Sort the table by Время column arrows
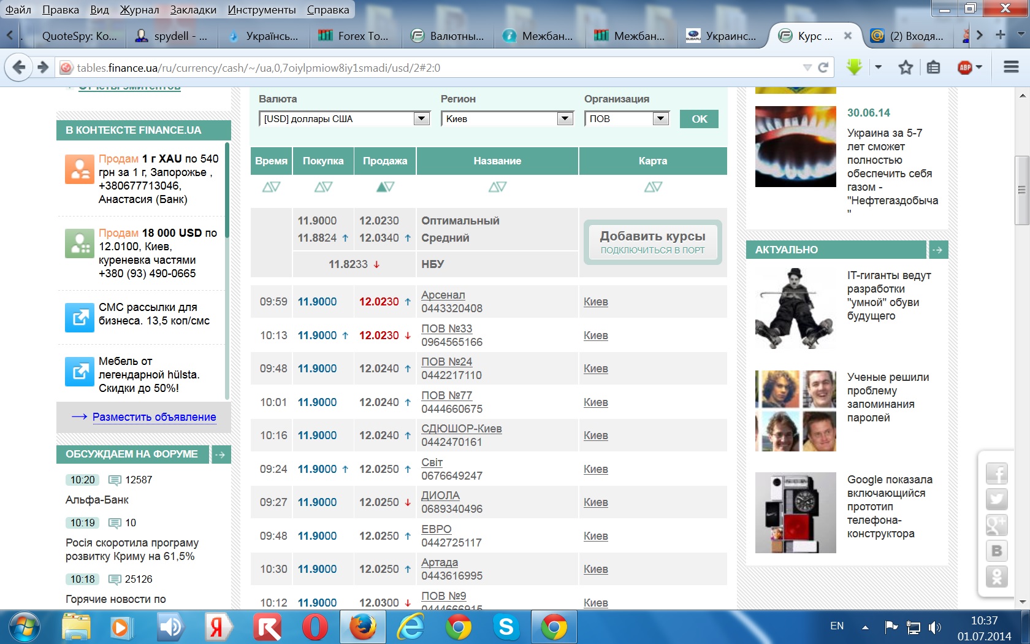1030x644 pixels. 271,186
